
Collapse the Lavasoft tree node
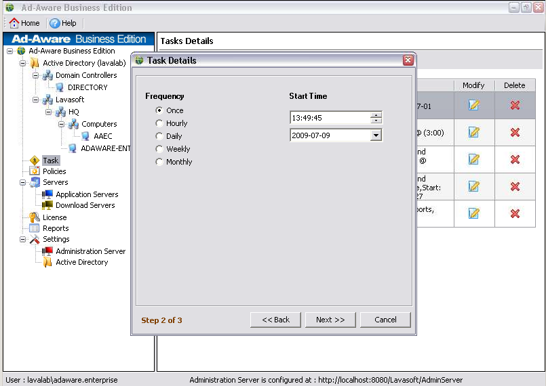pos(35,100)
